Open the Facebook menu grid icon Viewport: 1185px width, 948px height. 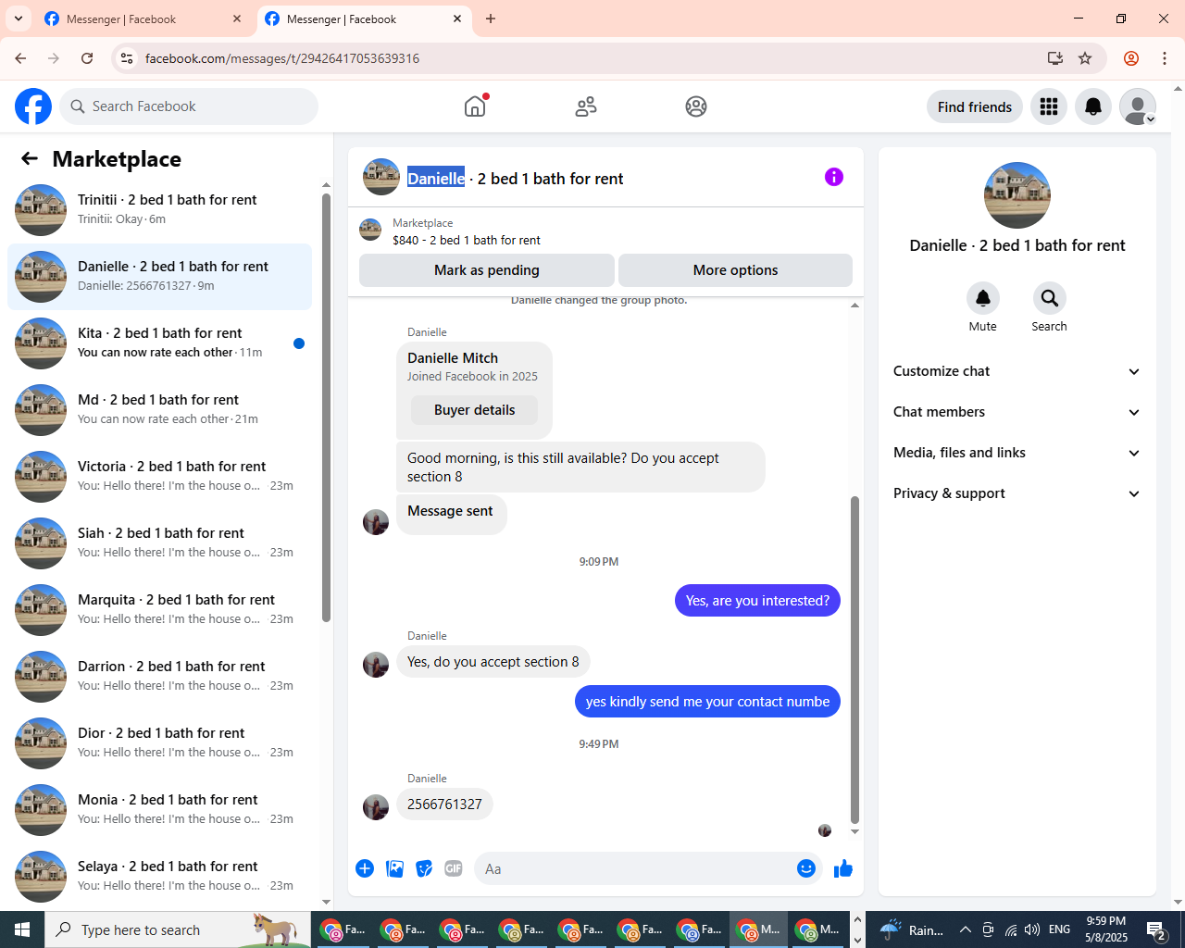coord(1049,106)
